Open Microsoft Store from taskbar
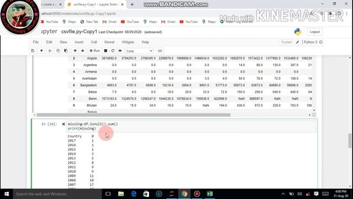 click(x=146, y=194)
